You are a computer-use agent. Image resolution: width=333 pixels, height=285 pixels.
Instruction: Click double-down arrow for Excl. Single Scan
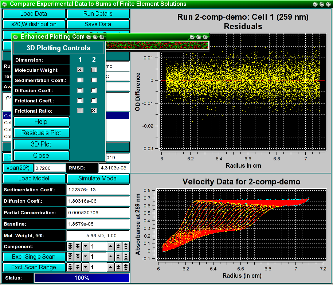pyautogui.click(x=78, y=257)
